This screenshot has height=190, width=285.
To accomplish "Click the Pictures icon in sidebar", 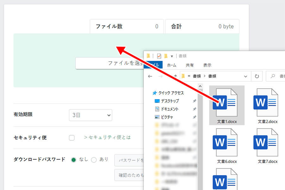I will click(157, 117).
